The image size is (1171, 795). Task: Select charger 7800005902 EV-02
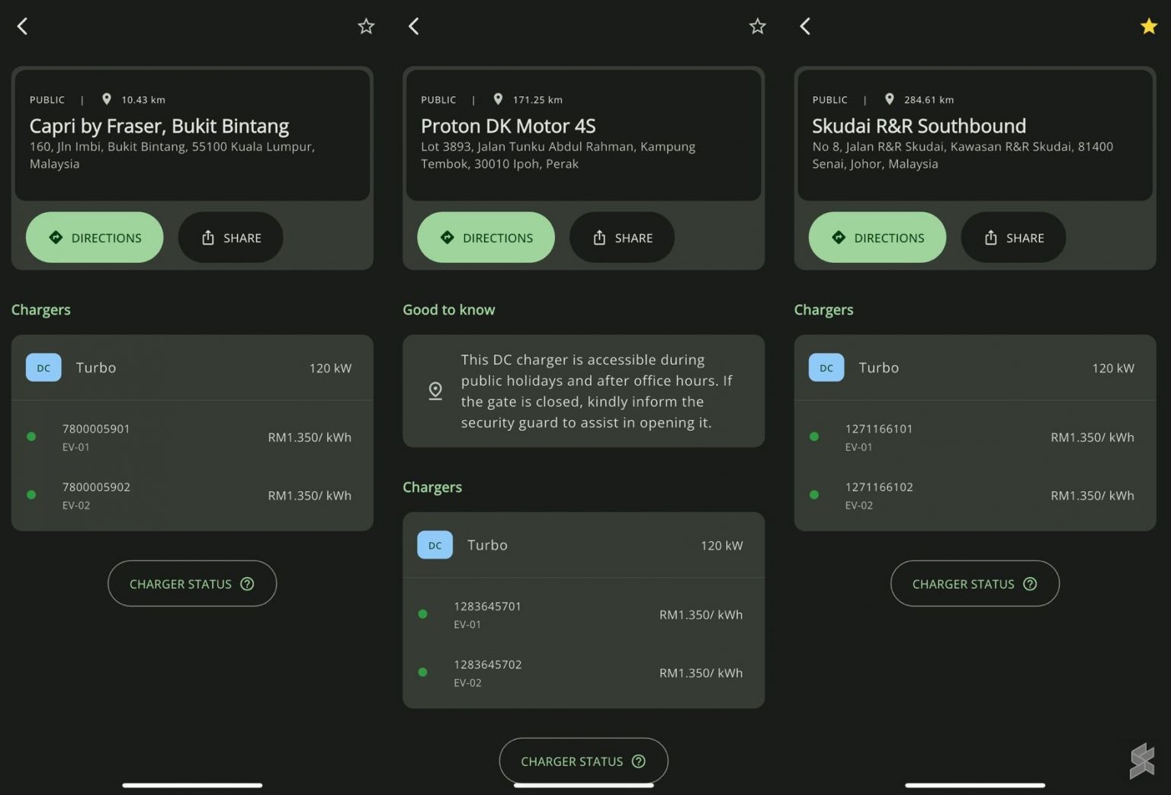point(192,495)
